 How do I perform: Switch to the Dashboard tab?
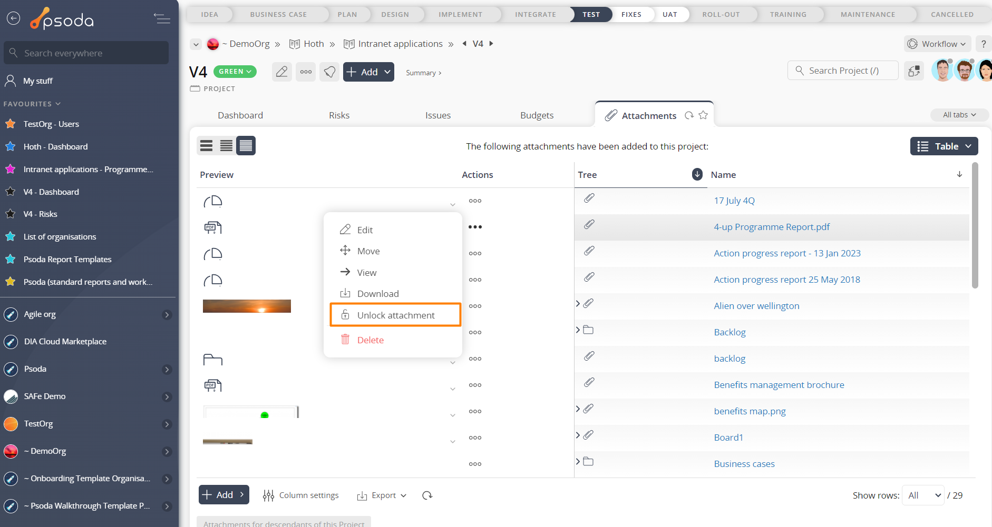240,115
